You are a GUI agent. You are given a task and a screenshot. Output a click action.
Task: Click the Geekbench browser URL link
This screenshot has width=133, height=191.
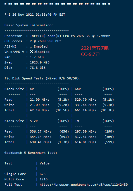pyautogui.click(x=84, y=185)
